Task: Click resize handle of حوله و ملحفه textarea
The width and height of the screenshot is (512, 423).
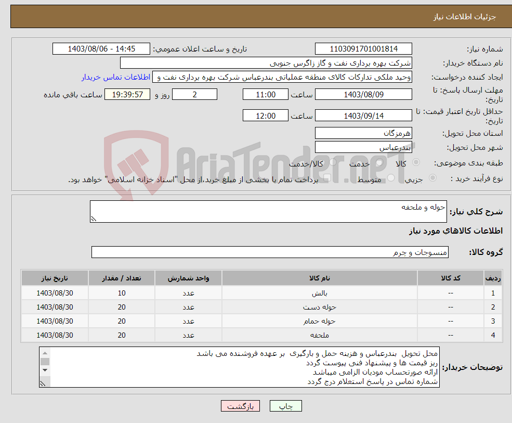Action: pyautogui.click(x=94, y=219)
